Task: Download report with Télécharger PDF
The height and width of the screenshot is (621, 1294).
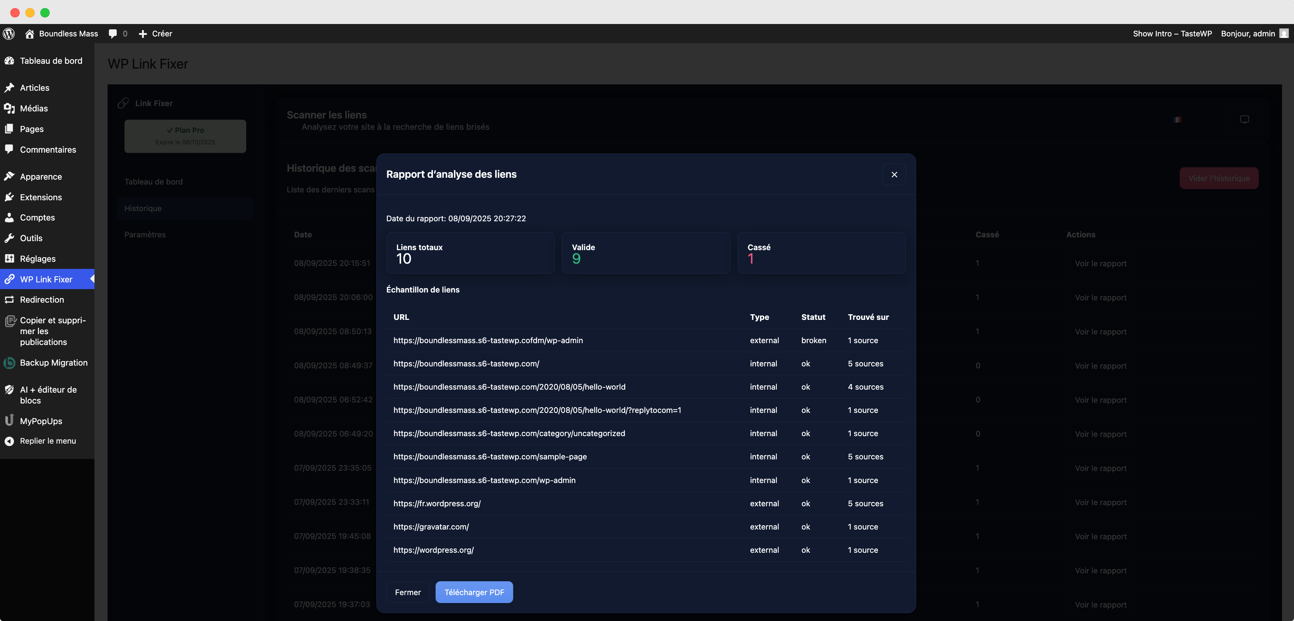Action: pos(474,592)
